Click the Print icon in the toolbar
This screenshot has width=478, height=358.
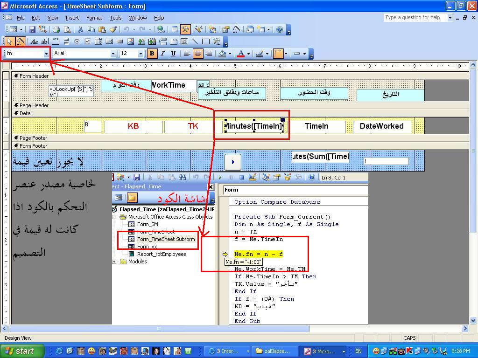point(56,29)
